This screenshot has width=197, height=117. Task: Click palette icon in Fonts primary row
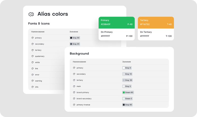click(32, 38)
